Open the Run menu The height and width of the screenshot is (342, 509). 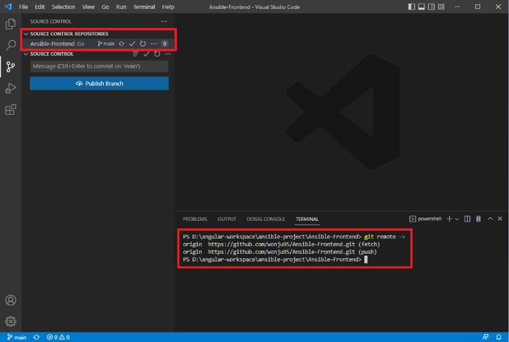(x=121, y=7)
